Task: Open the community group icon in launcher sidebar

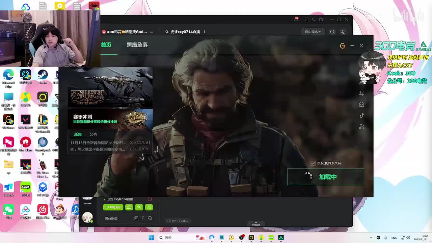Action: click(361, 127)
